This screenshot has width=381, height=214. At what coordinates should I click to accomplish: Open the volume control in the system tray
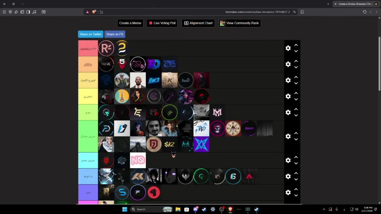[x=356, y=209]
